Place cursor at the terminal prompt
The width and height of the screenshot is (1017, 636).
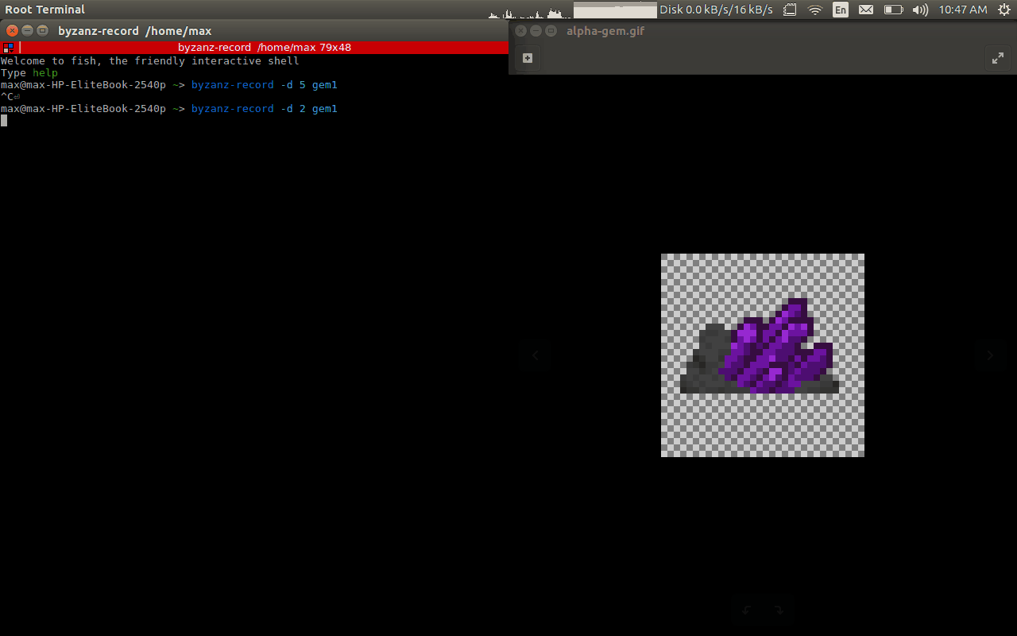coord(4,120)
